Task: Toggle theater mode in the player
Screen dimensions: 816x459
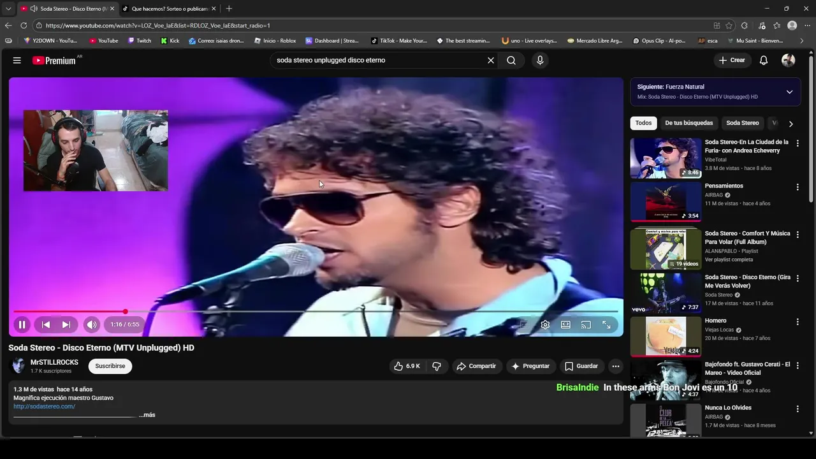Action: 565,324
